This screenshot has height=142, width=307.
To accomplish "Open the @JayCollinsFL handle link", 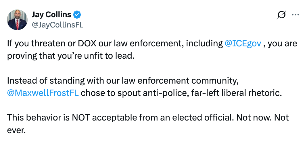I will coord(57,25).
